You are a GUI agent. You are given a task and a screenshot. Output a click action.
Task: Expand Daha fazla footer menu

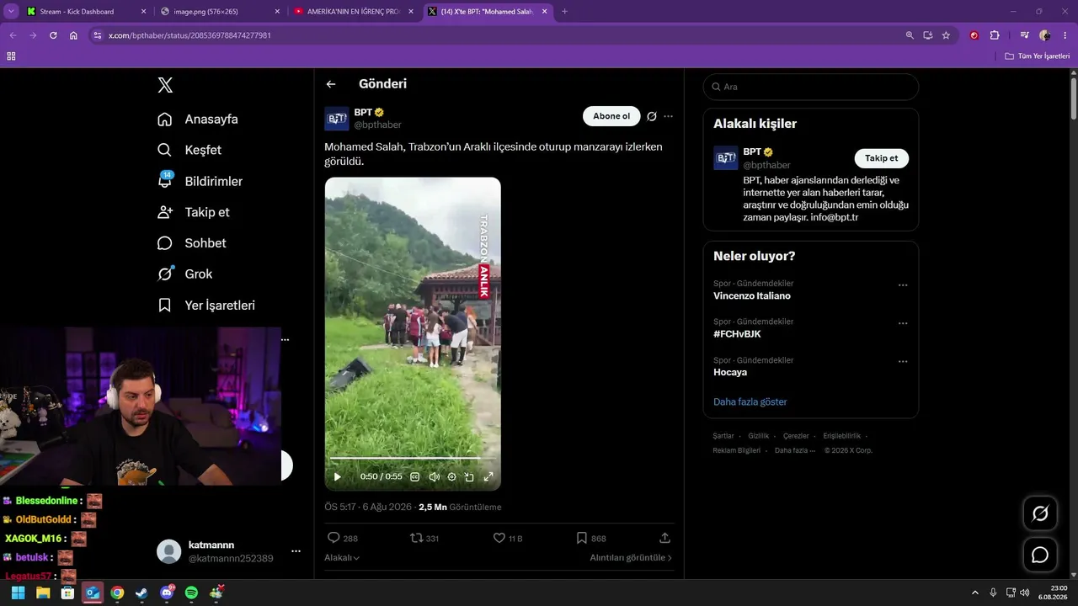click(x=795, y=450)
